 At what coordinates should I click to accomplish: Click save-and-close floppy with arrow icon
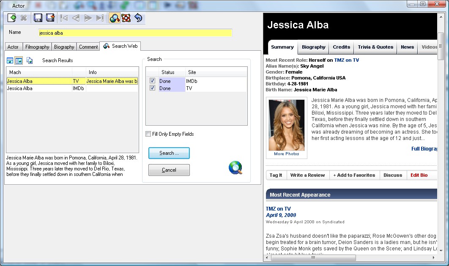[50, 18]
